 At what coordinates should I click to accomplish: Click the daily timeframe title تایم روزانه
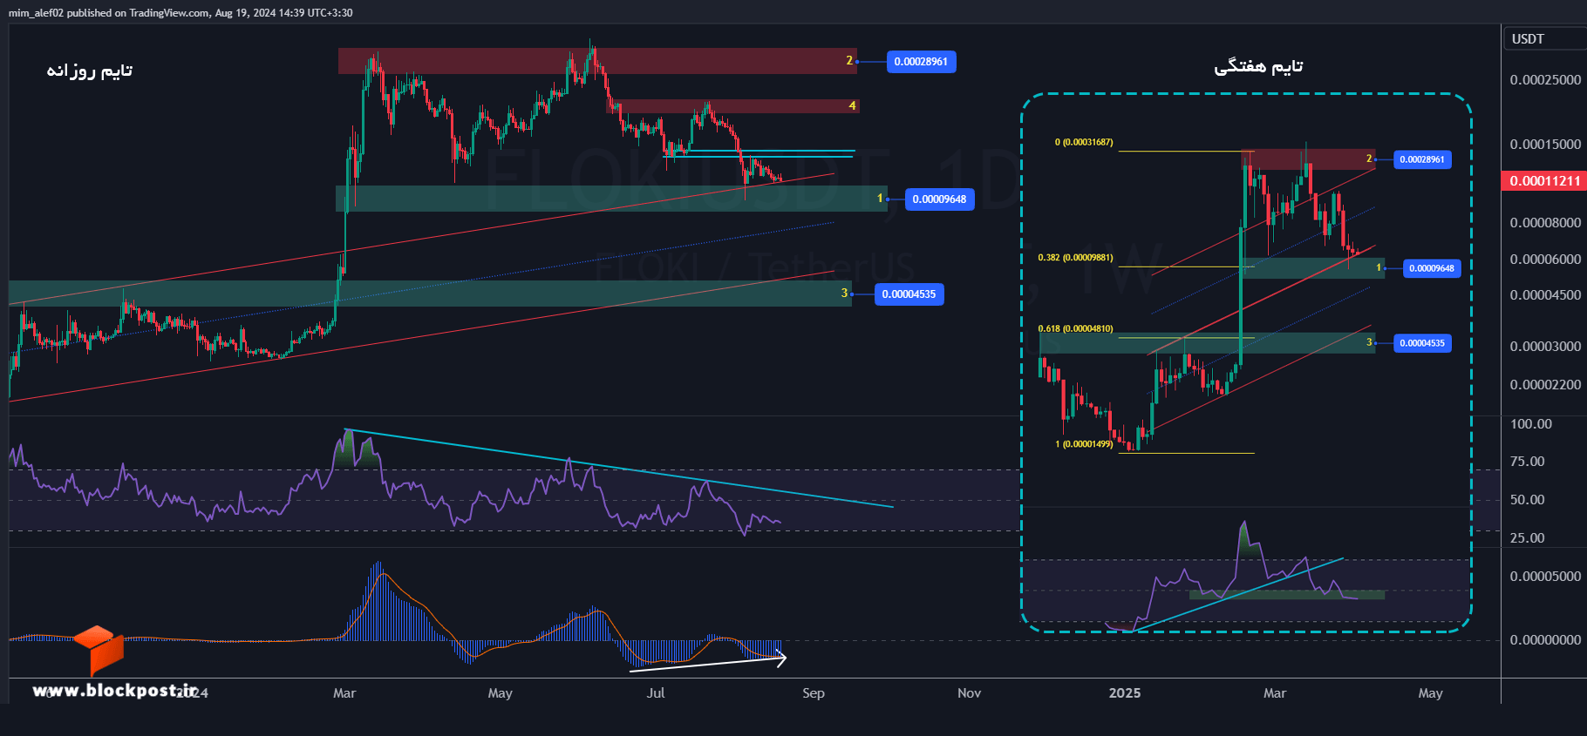pos(90,71)
